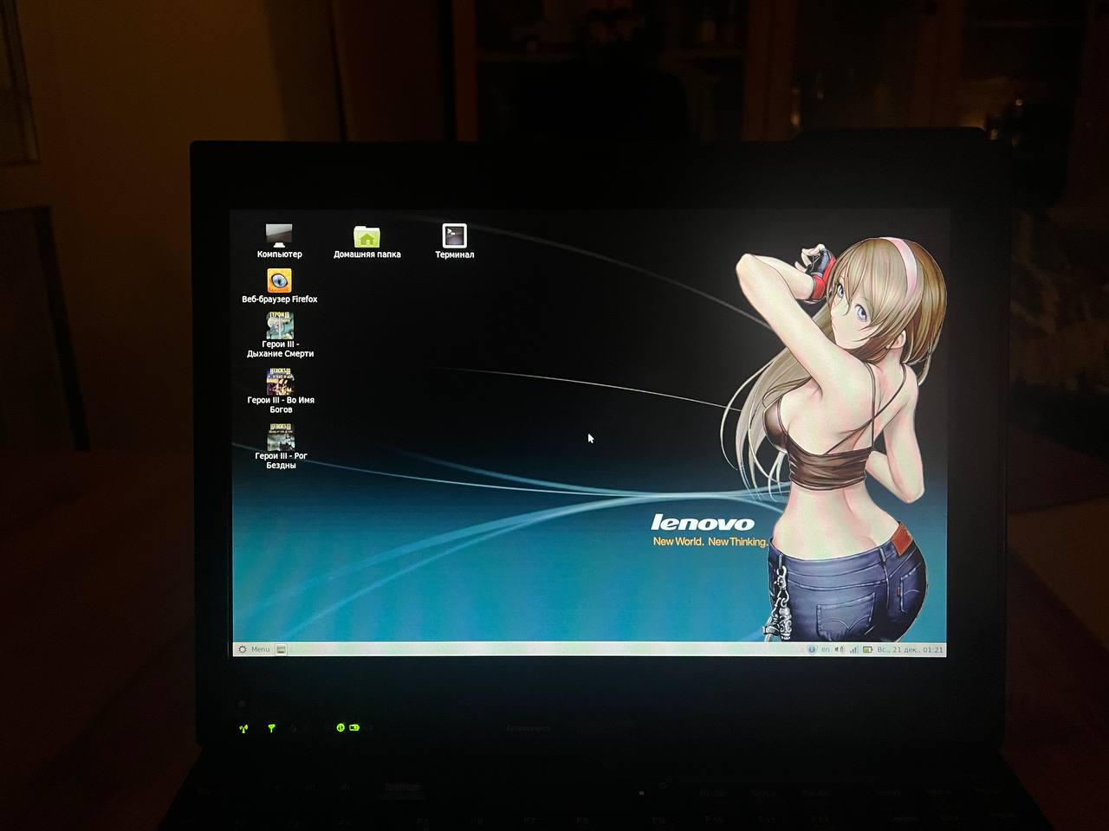Switch the 'en' keyboard layout indicator
Viewport: 1109px width, 831px height.
point(826,649)
